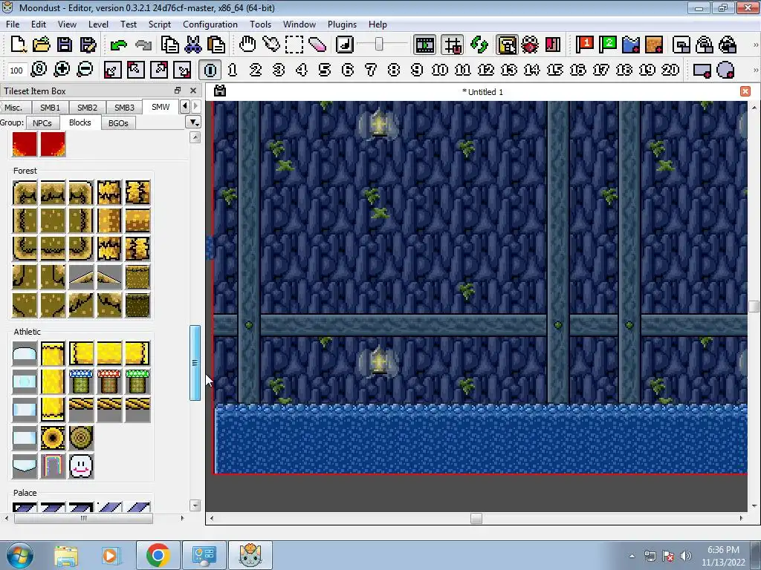Paste items from clipboard
Viewport: 761px width, 570px height.
pos(216,45)
